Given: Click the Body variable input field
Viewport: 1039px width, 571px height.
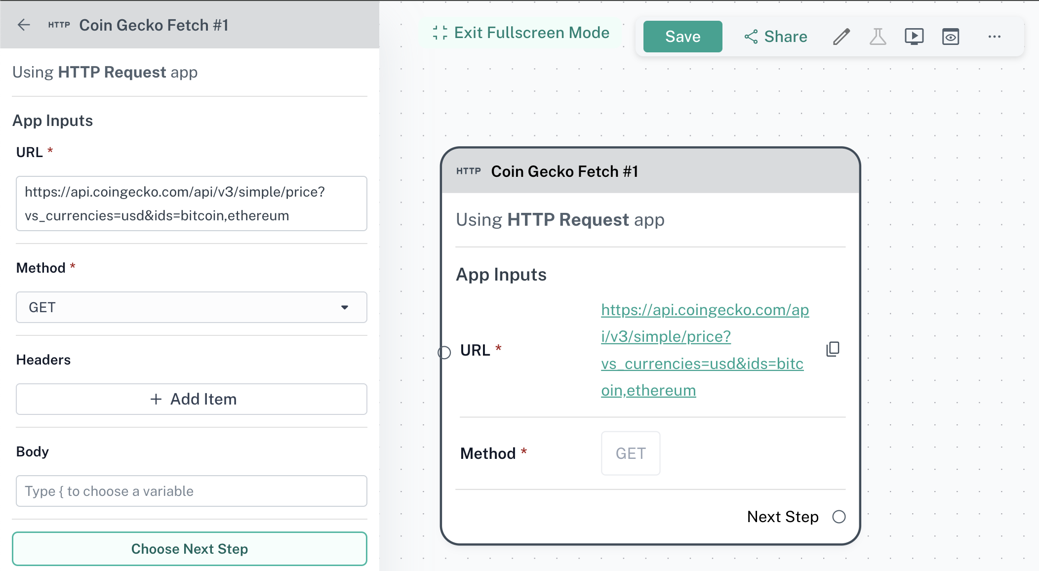Looking at the screenshot, I should click(x=191, y=491).
